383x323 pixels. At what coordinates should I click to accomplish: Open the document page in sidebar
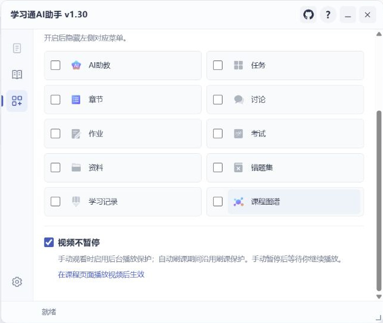click(17, 48)
